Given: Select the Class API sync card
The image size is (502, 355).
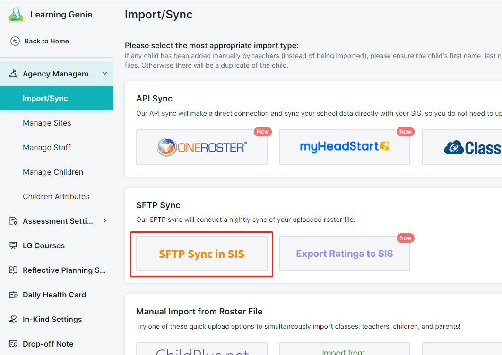Looking at the screenshot, I should click(x=462, y=147).
